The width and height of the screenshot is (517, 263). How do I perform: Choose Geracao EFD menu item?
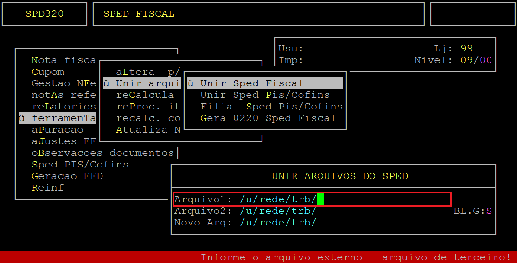click(x=67, y=176)
